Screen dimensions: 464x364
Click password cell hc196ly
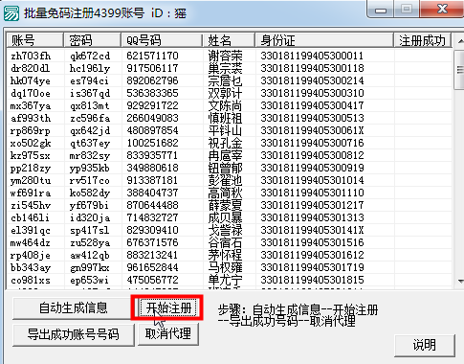pos(90,68)
